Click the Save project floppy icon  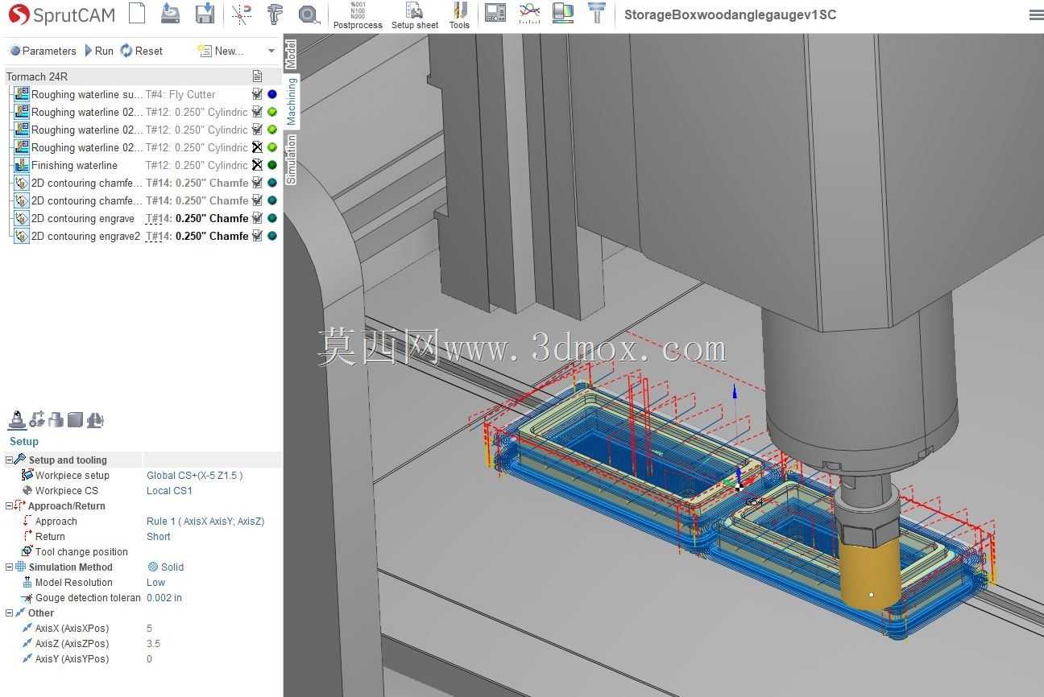[205, 14]
